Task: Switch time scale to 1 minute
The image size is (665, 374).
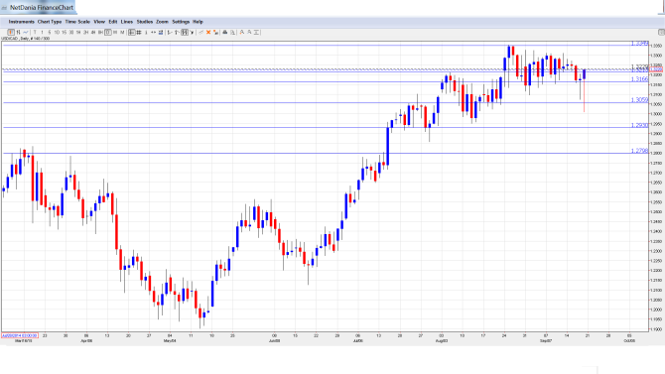Action: 42,32
